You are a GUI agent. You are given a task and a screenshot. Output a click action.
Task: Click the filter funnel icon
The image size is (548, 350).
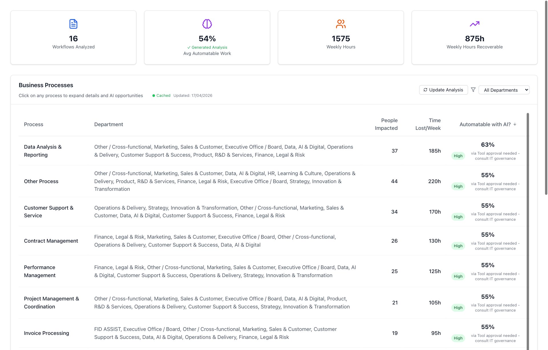(473, 90)
